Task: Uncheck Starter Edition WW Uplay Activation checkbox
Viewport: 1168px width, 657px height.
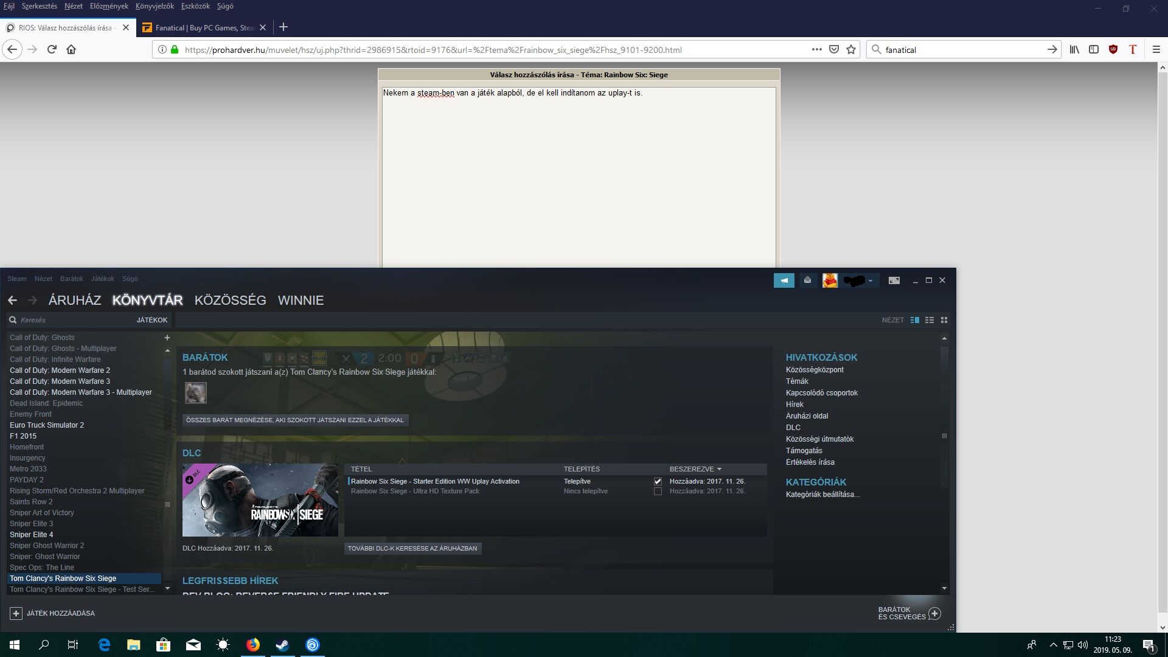Action: (x=658, y=481)
